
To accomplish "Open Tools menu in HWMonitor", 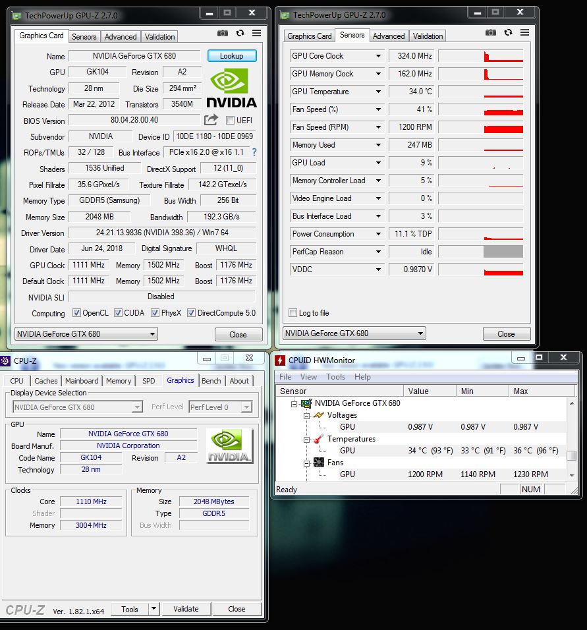I will pos(335,377).
